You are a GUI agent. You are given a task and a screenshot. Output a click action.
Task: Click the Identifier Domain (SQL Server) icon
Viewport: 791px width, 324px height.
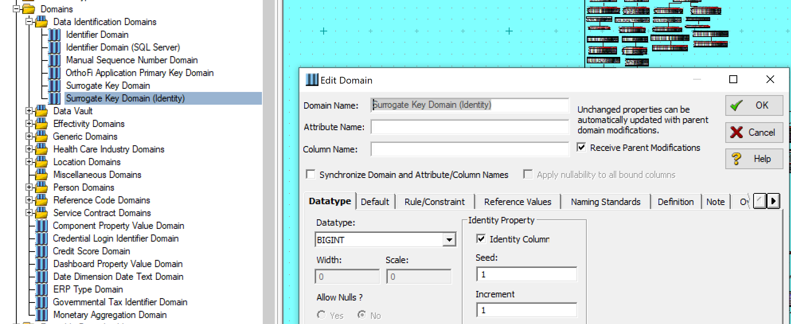coord(54,47)
